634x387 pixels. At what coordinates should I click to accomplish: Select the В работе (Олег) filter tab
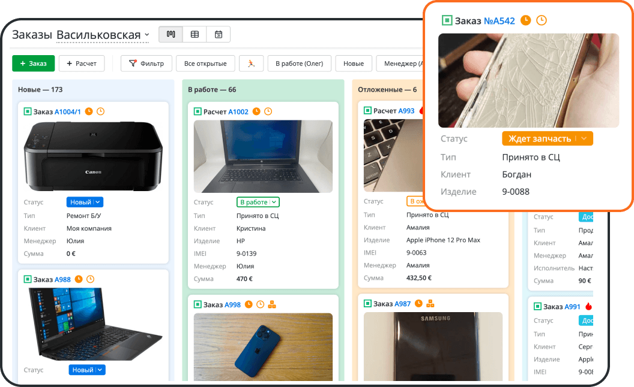299,64
